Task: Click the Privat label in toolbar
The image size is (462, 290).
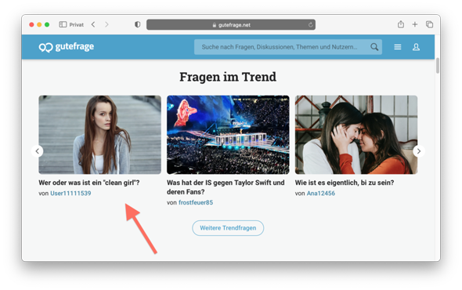Action: pyautogui.click(x=77, y=25)
